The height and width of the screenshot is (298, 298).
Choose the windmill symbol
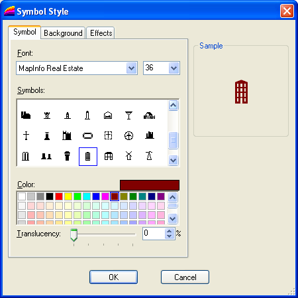click(x=129, y=156)
